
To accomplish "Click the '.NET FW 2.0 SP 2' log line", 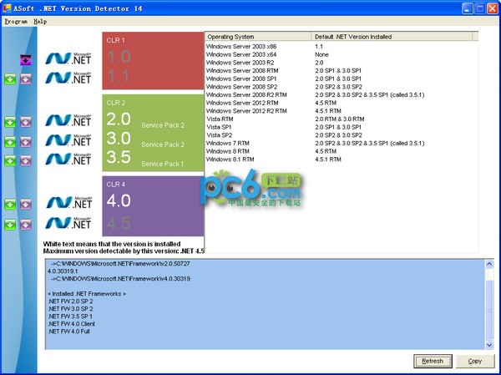I will click(x=71, y=302).
